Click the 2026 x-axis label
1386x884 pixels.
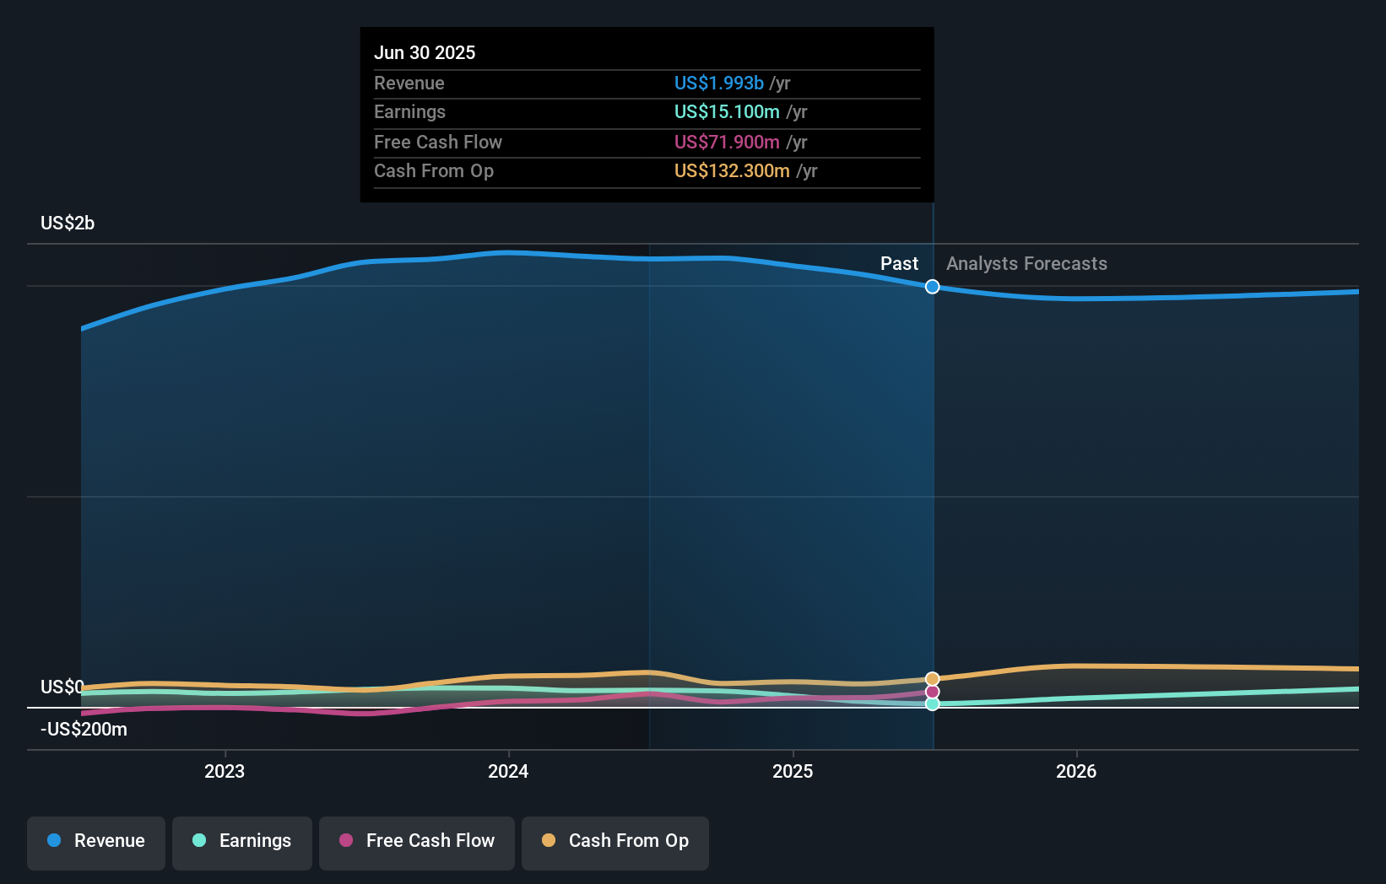pos(1076,771)
